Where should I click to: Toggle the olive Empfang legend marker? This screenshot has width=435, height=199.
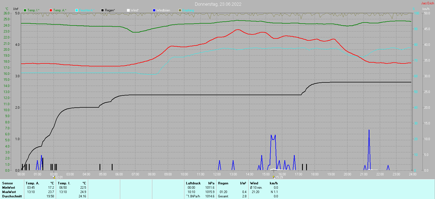click(180, 10)
